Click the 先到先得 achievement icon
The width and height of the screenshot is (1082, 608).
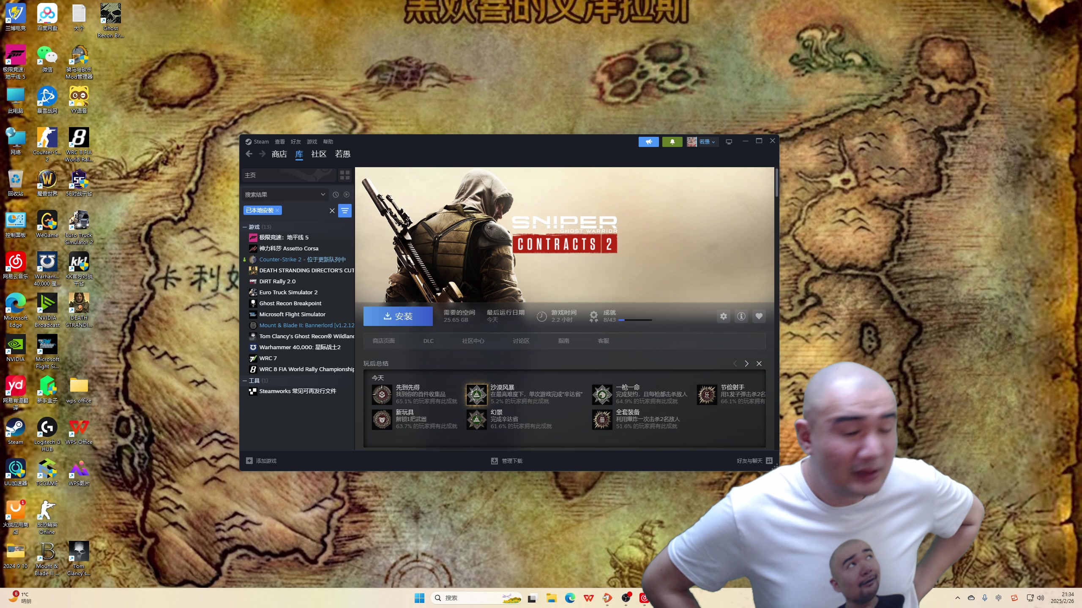[x=382, y=395]
